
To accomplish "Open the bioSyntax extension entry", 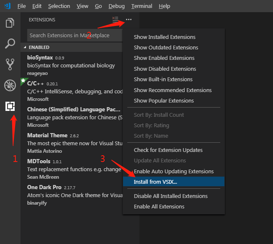I will (x=72, y=65).
